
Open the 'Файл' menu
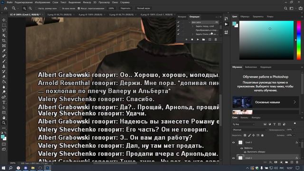click(9, 2)
